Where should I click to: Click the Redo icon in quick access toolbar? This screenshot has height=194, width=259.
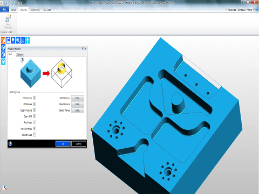click(x=12, y=3)
